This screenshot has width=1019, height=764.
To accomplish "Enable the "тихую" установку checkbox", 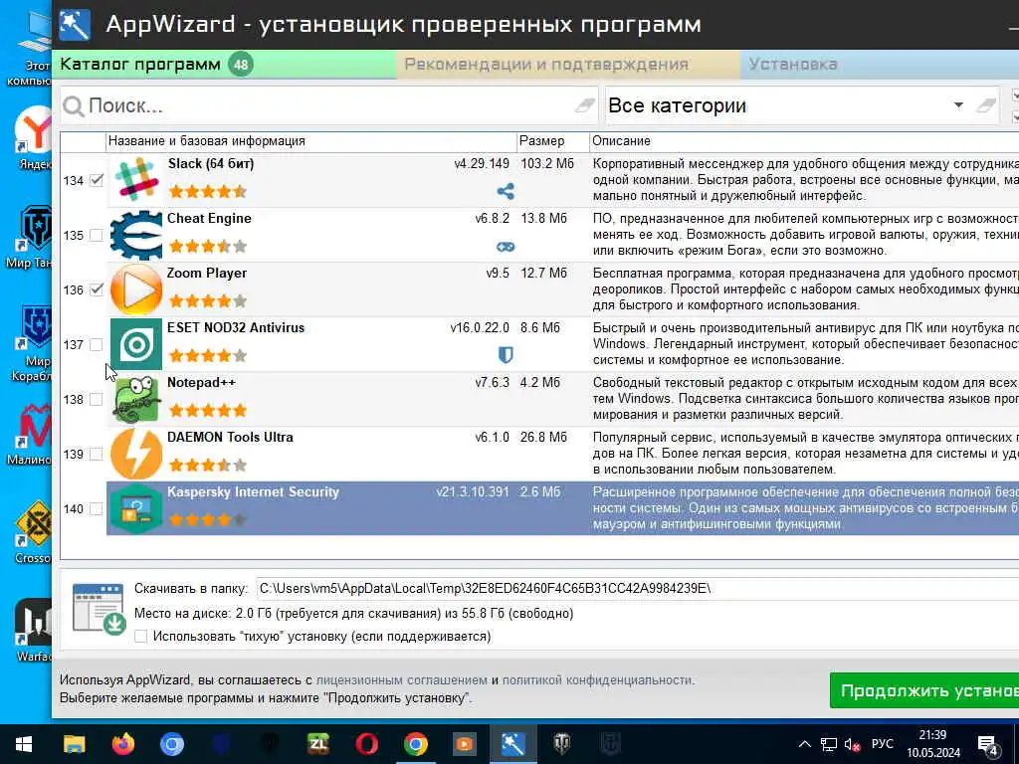I will (141, 637).
